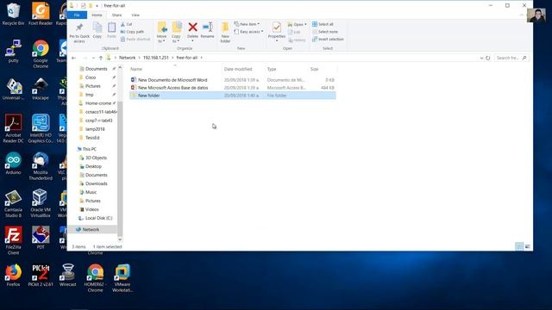The height and width of the screenshot is (310, 552).
Task: Open the Copy to menu
Action: coord(176,33)
